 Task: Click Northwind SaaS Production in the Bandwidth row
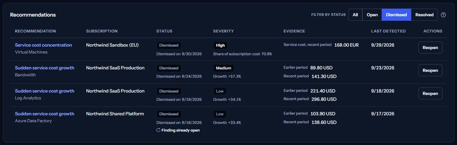click(x=115, y=68)
